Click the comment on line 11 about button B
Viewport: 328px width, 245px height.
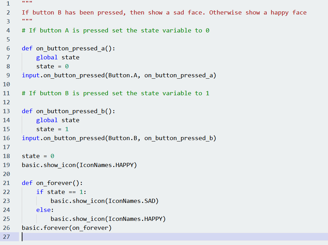coord(116,93)
